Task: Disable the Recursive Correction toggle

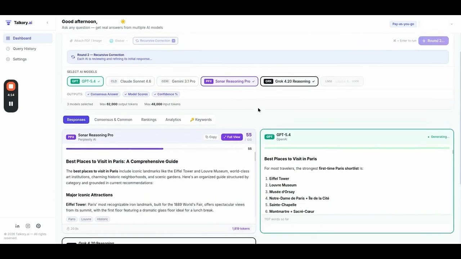Action: coord(174,41)
